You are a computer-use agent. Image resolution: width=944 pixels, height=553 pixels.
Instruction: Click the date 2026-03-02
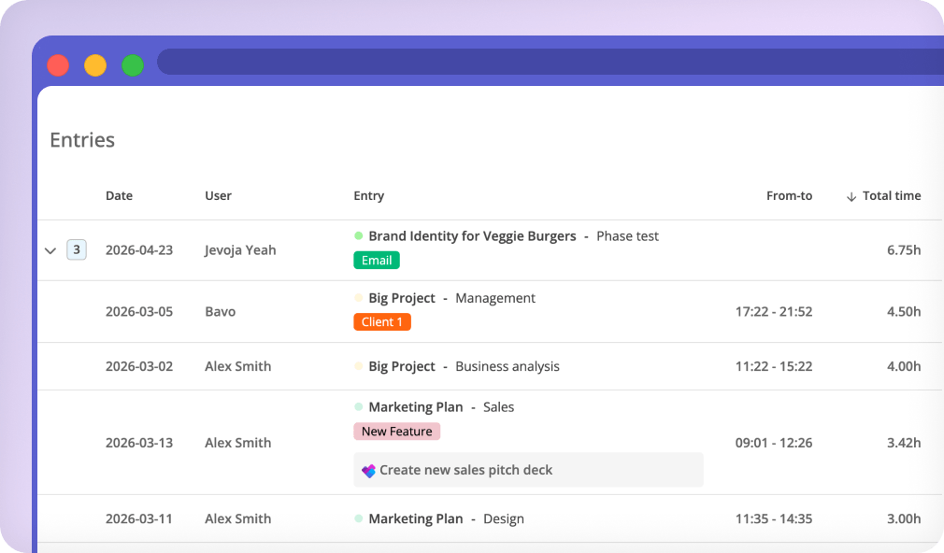(139, 366)
